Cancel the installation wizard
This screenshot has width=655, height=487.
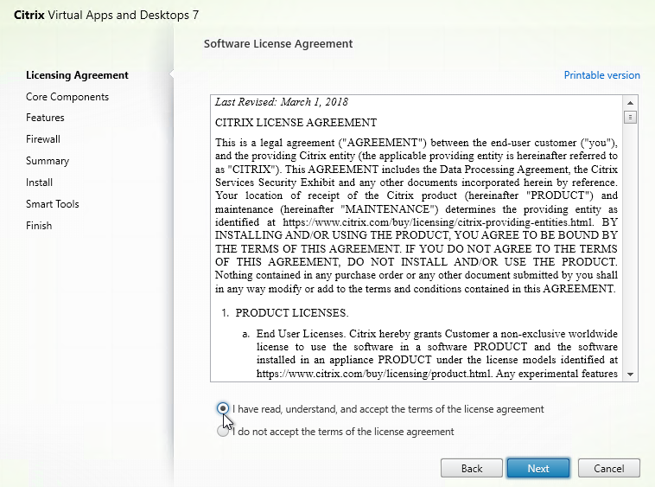(608, 468)
